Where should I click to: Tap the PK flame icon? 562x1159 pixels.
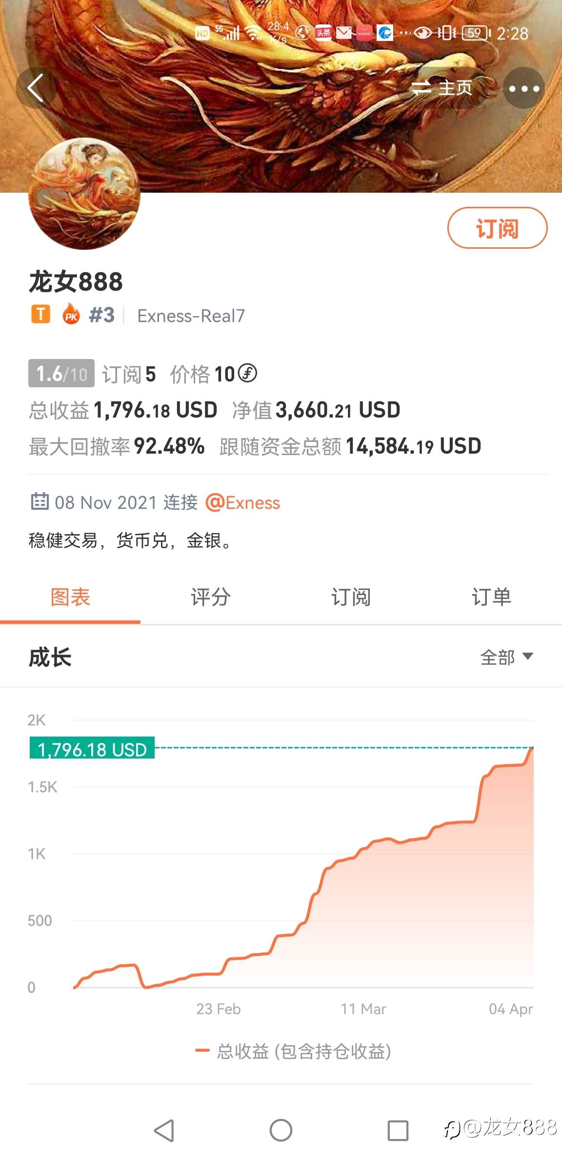(x=71, y=315)
